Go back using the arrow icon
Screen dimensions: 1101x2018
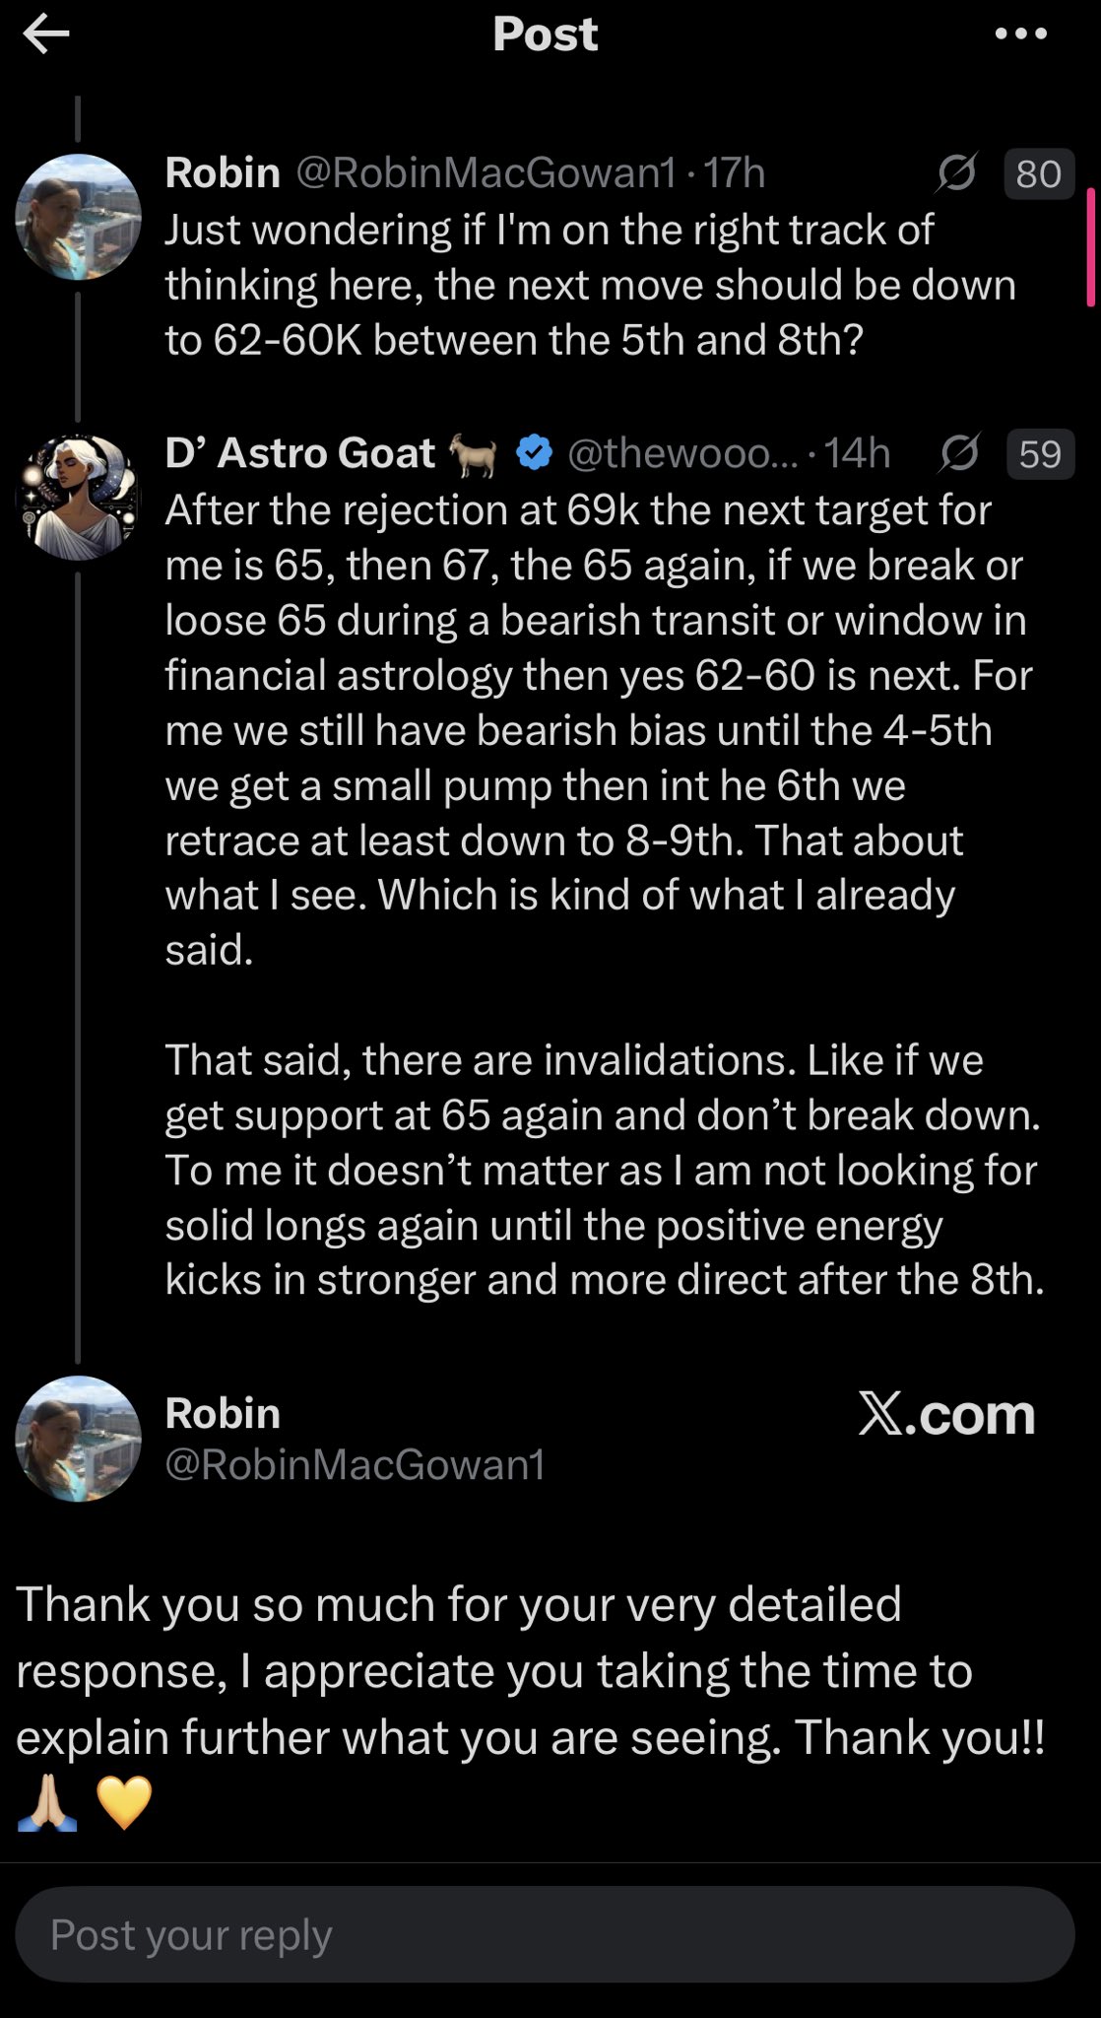tap(46, 35)
